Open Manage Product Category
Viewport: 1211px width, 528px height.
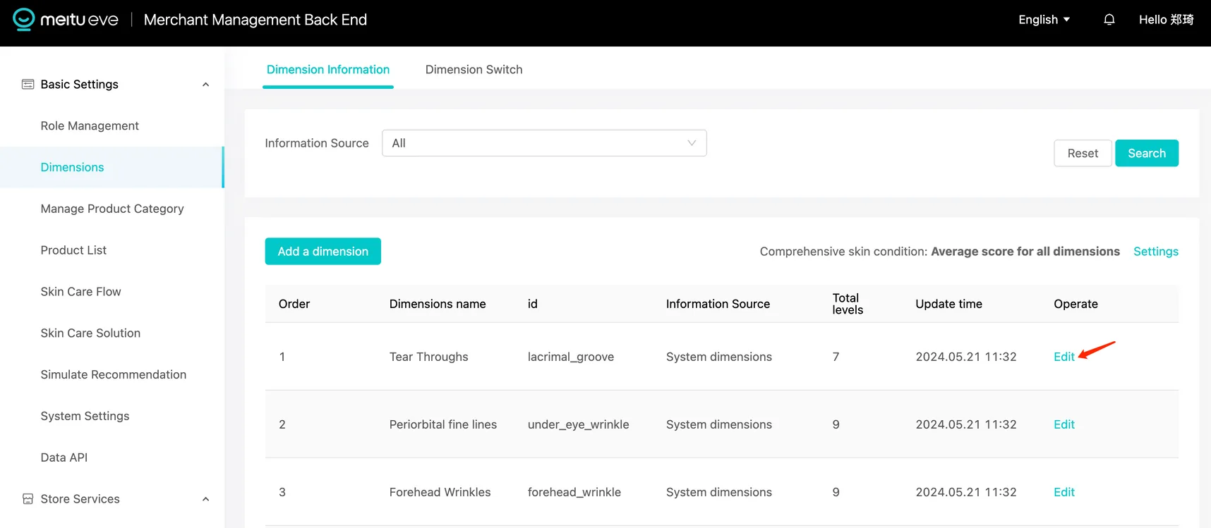tap(112, 209)
